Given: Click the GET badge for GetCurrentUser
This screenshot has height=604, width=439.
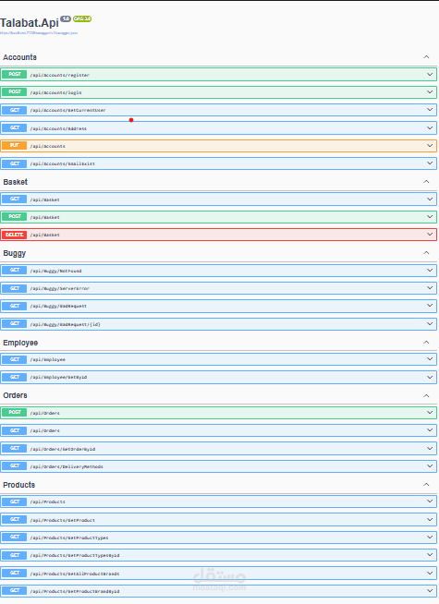Looking at the screenshot, I should tap(14, 110).
